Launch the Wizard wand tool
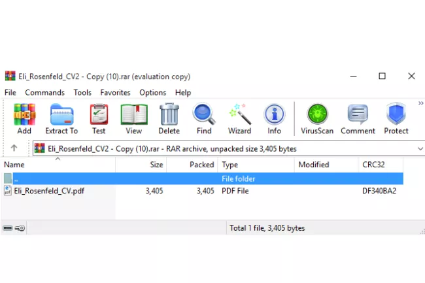The image size is (425, 283). pos(239,114)
